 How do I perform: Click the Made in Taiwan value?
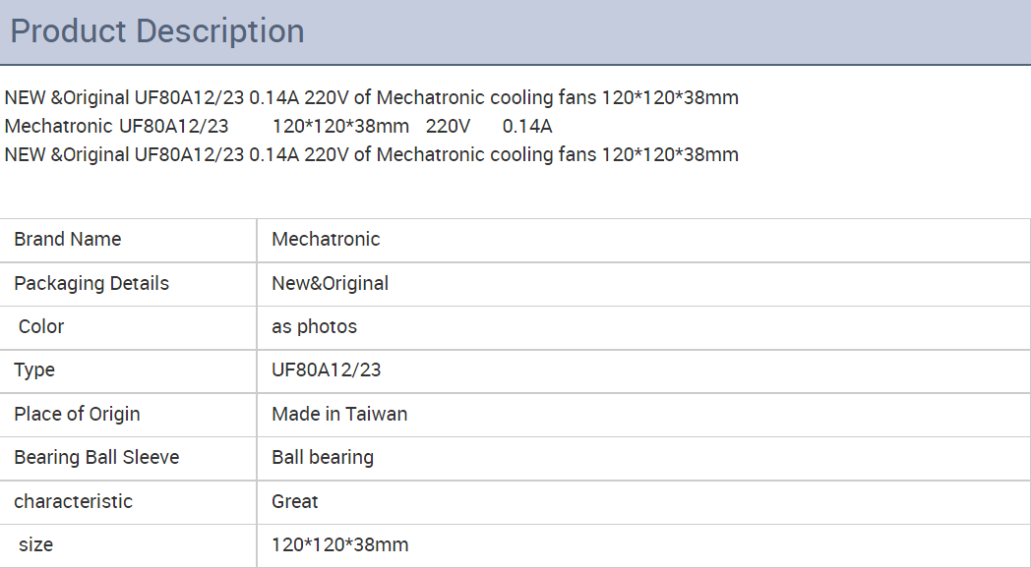[x=339, y=414]
